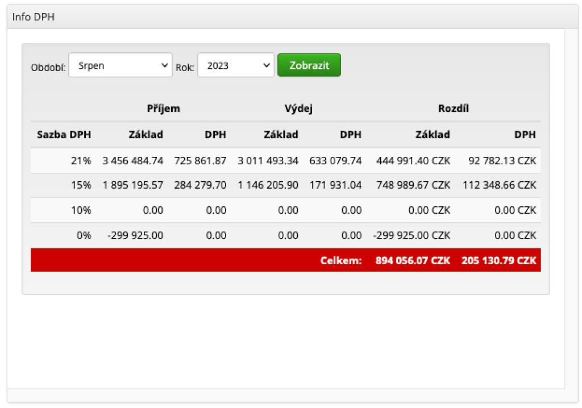Click the Rozdíl group header

tap(453, 109)
